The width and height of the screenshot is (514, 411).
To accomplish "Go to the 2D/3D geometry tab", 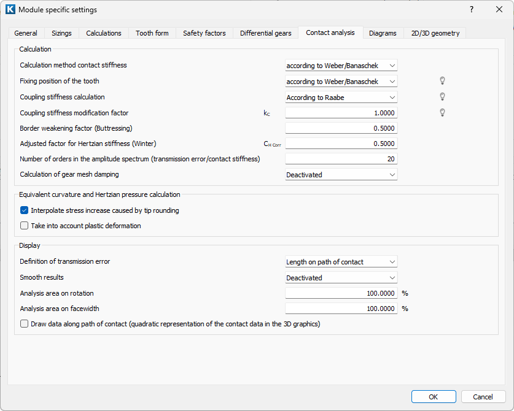I will (x=435, y=33).
